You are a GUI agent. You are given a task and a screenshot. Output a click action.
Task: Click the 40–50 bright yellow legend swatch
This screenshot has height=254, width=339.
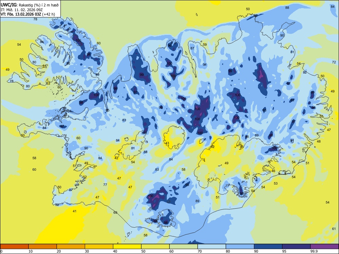coord(127,247)
